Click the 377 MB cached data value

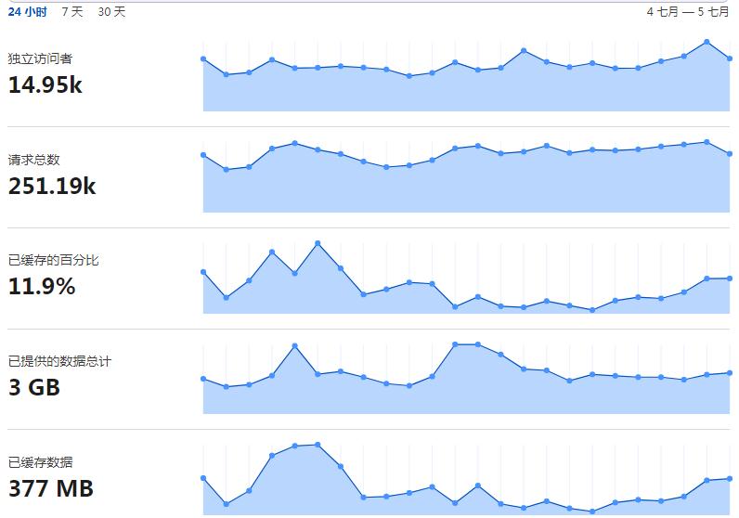click(51, 488)
